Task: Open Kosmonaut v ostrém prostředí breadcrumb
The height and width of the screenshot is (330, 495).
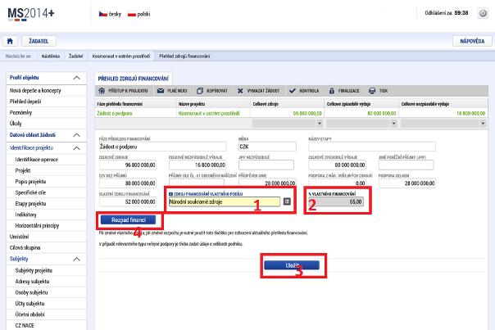Action: (x=121, y=57)
